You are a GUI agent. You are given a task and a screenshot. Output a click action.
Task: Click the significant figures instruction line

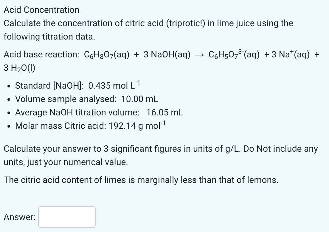(161, 149)
